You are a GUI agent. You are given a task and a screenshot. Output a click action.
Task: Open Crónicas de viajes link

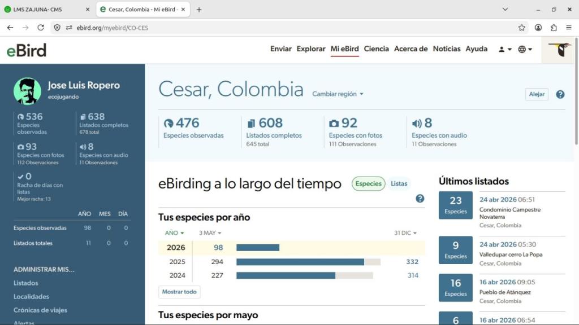point(40,310)
